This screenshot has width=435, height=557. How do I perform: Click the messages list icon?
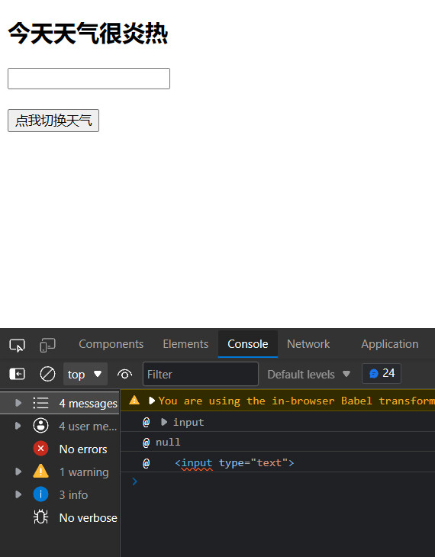coord(41,403)
